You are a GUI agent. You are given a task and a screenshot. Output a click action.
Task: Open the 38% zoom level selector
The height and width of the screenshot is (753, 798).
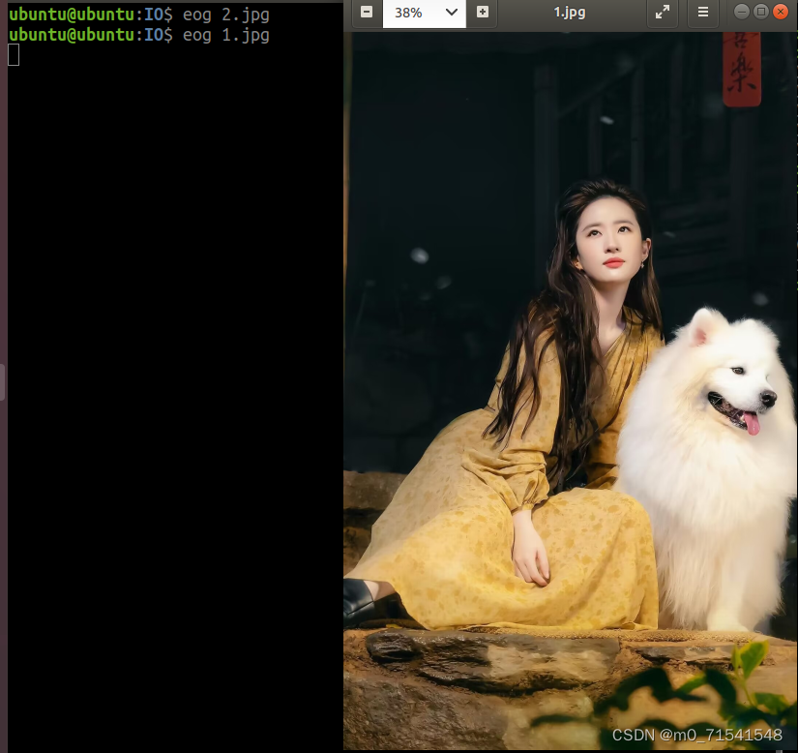416,14
